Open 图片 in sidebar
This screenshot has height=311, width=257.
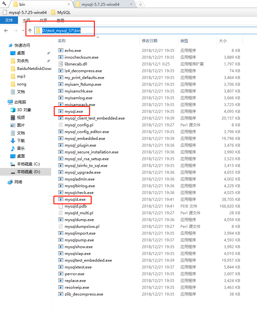point(18,125)
